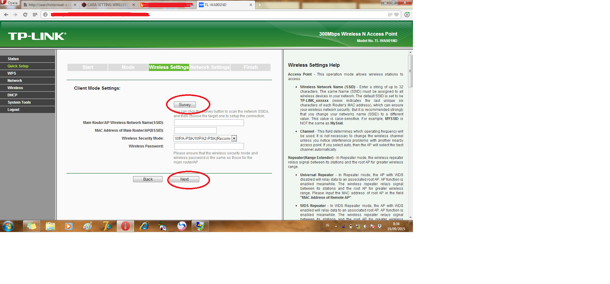
Task: Click the Network Settings wizard step
Action: (210, 67)
